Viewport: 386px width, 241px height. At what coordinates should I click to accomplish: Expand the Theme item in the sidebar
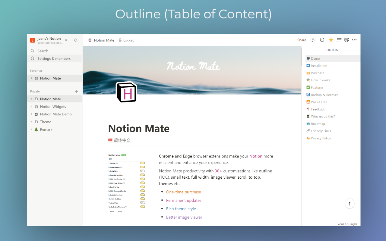pos(31,122)
